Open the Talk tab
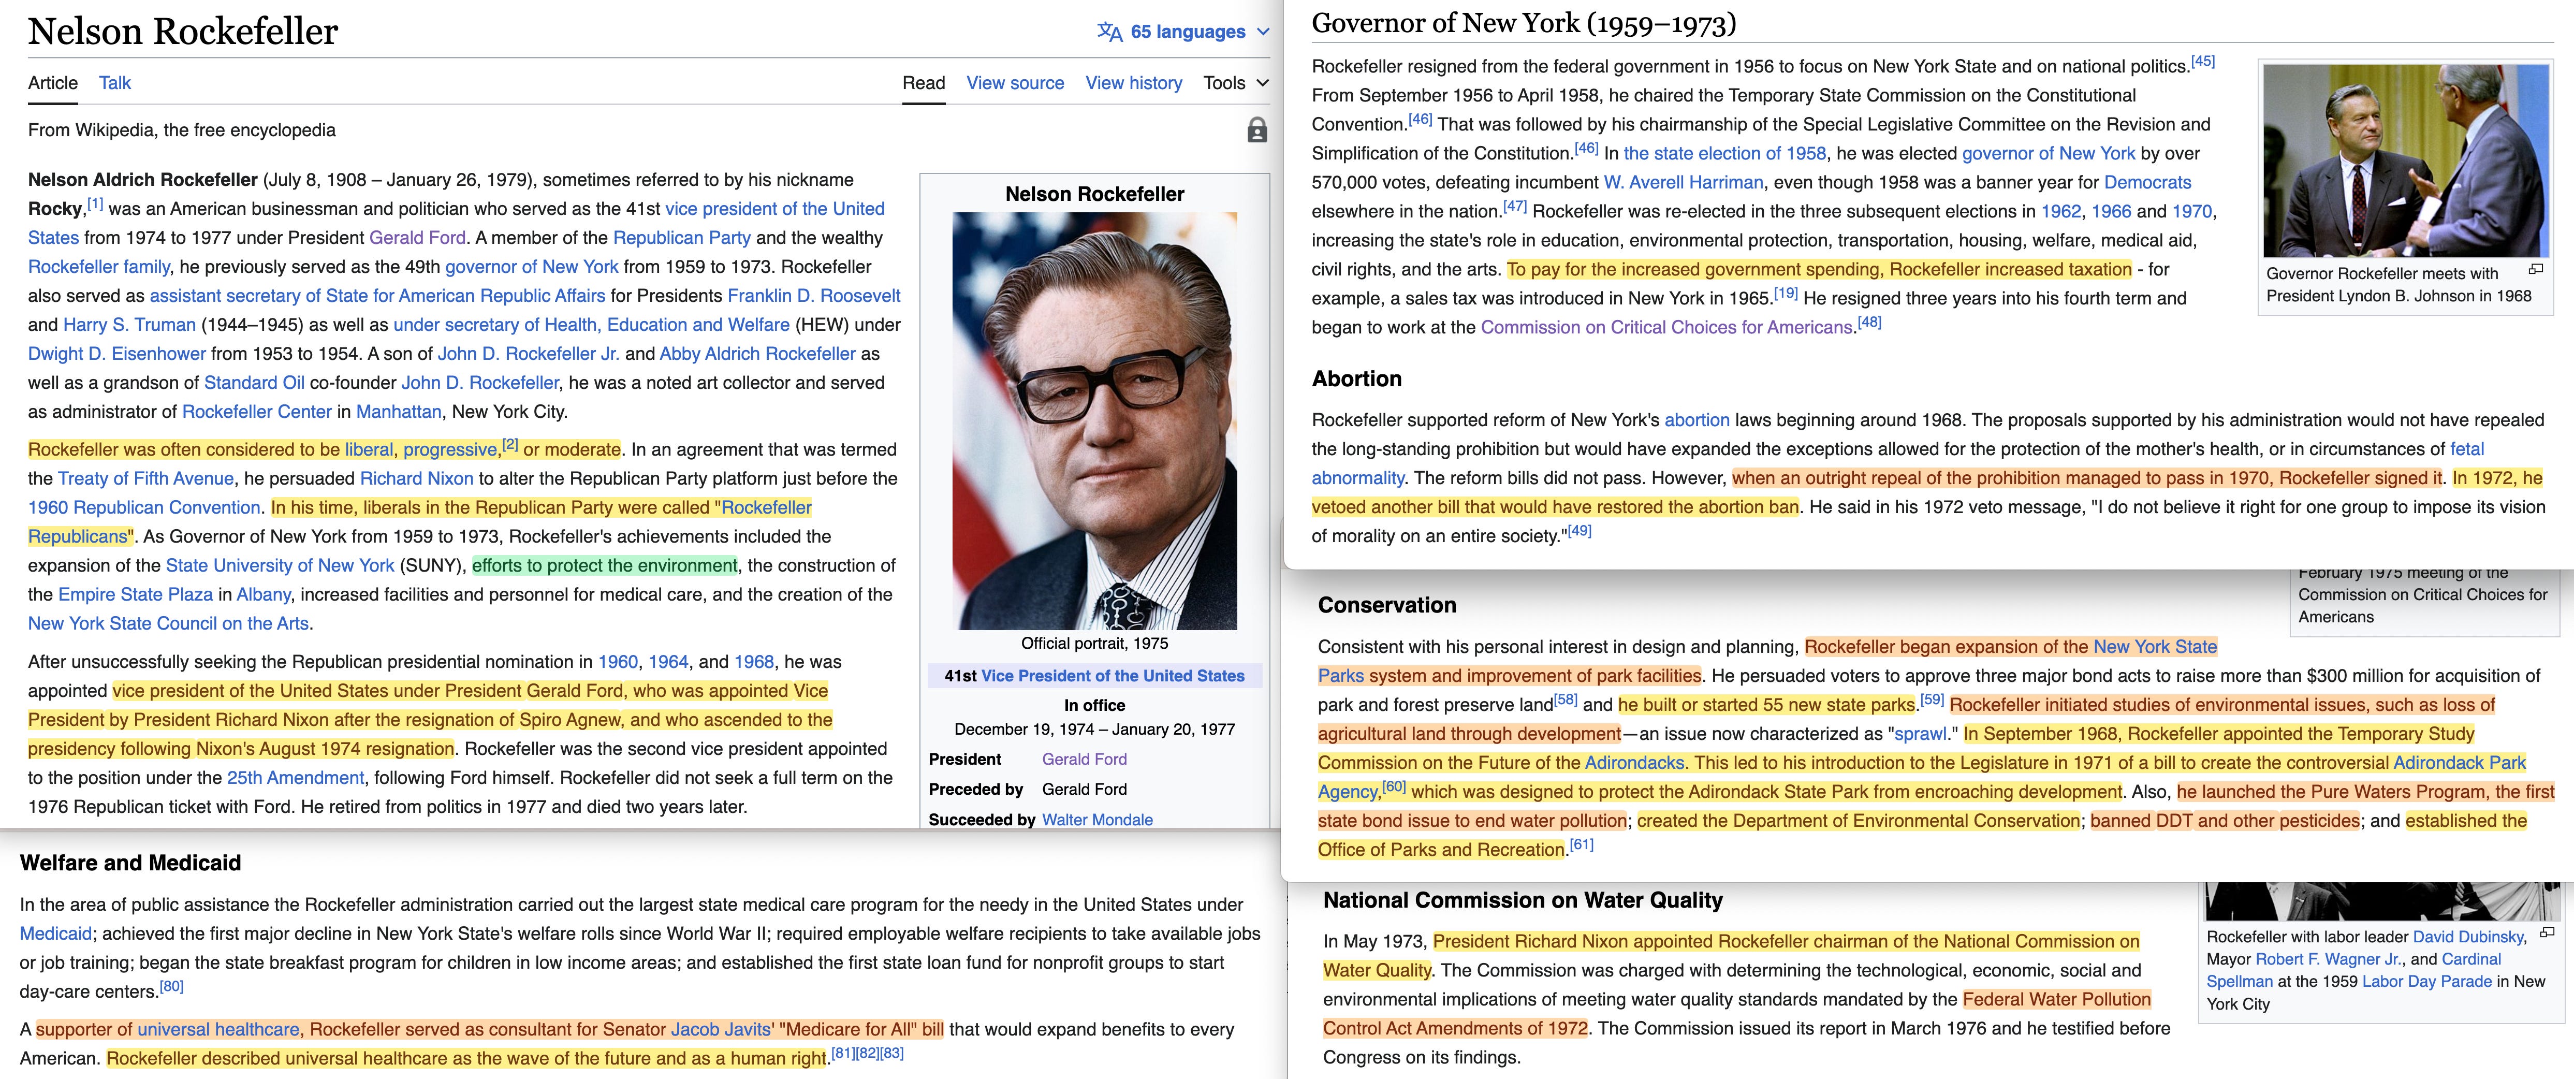Viewport: 2574px width, 1079px height. pyautogui.click(x=115, y=83)
